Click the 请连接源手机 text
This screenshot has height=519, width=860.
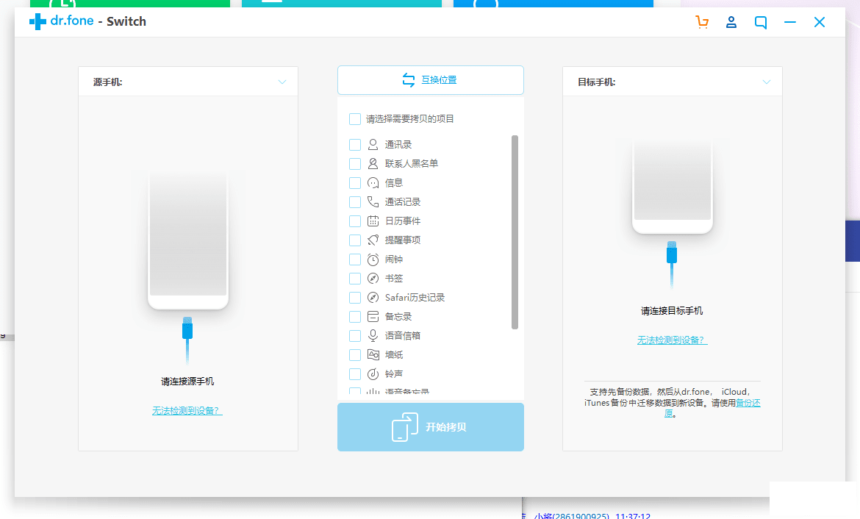tap(187, 382)
